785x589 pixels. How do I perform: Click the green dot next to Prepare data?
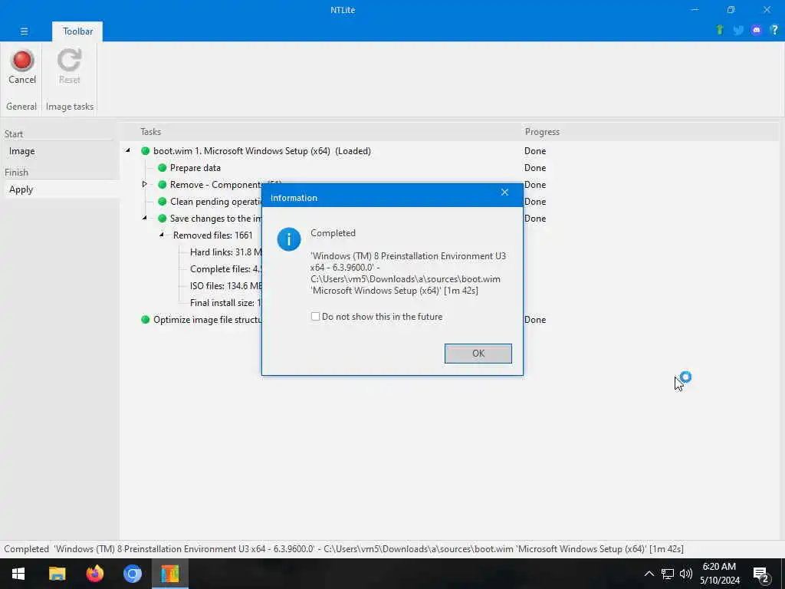(162, 168)
